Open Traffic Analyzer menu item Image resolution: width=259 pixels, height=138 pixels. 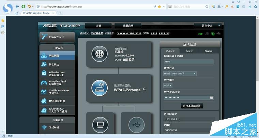[57, 92]
